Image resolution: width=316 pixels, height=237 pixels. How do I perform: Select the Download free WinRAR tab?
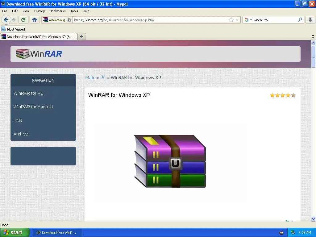coord(39,37)
